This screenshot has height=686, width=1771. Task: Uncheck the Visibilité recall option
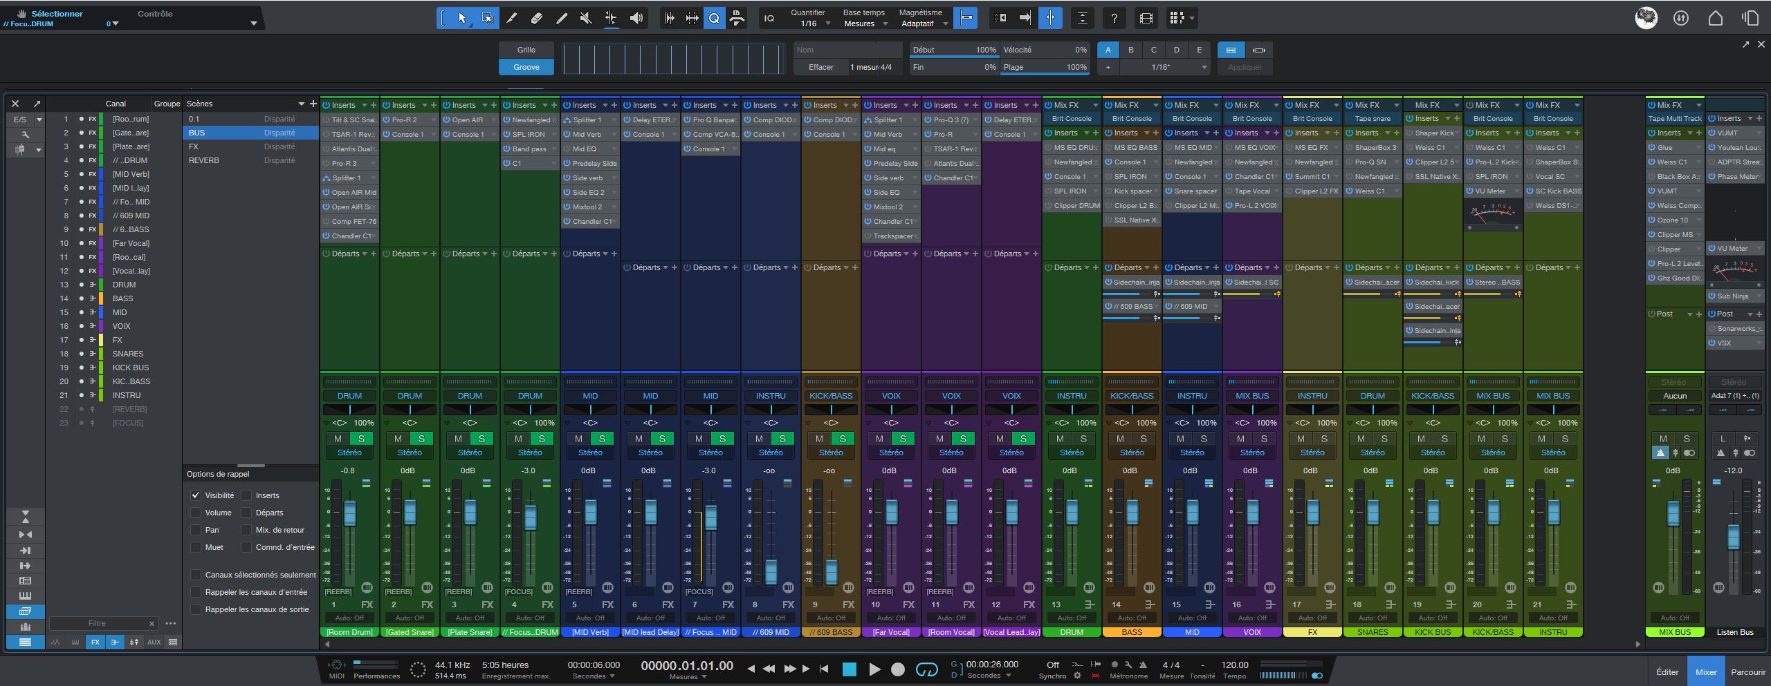196,495
